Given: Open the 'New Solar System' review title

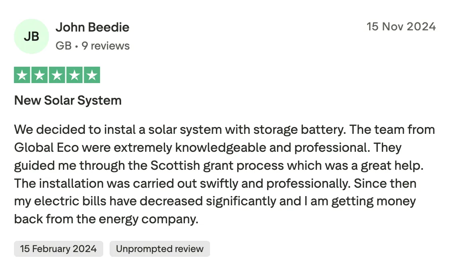Looking at the screenshot, I should (x=68, y=100).
